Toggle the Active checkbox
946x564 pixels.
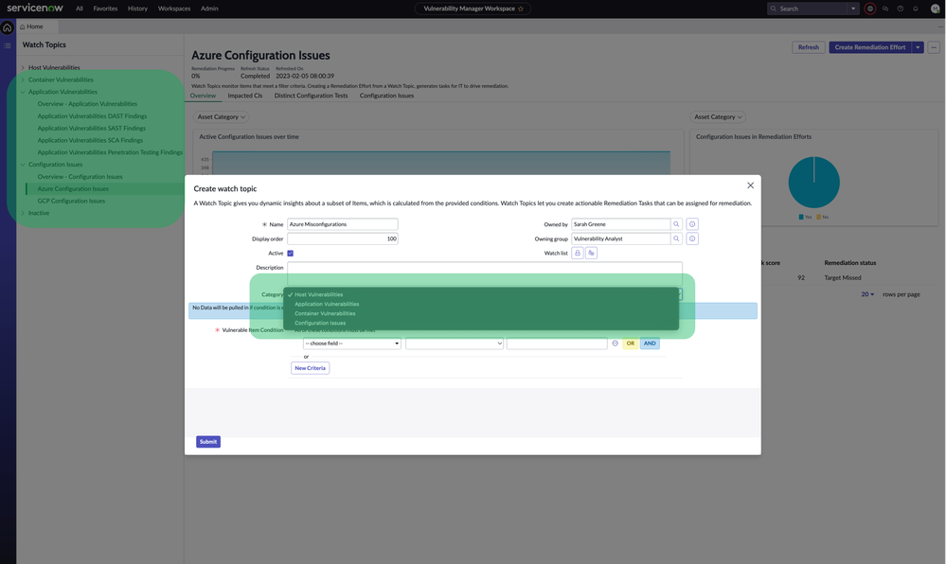point(290,254)
